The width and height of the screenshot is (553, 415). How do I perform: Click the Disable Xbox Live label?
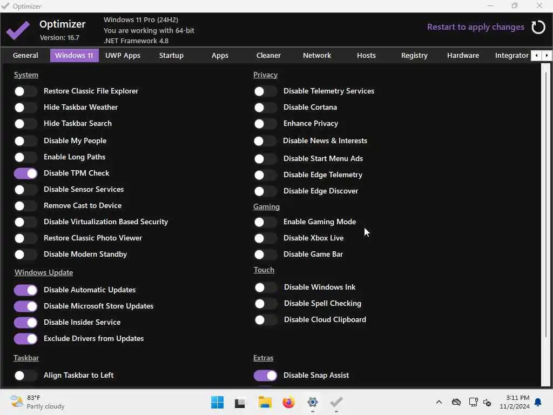(x=313, y=238)
